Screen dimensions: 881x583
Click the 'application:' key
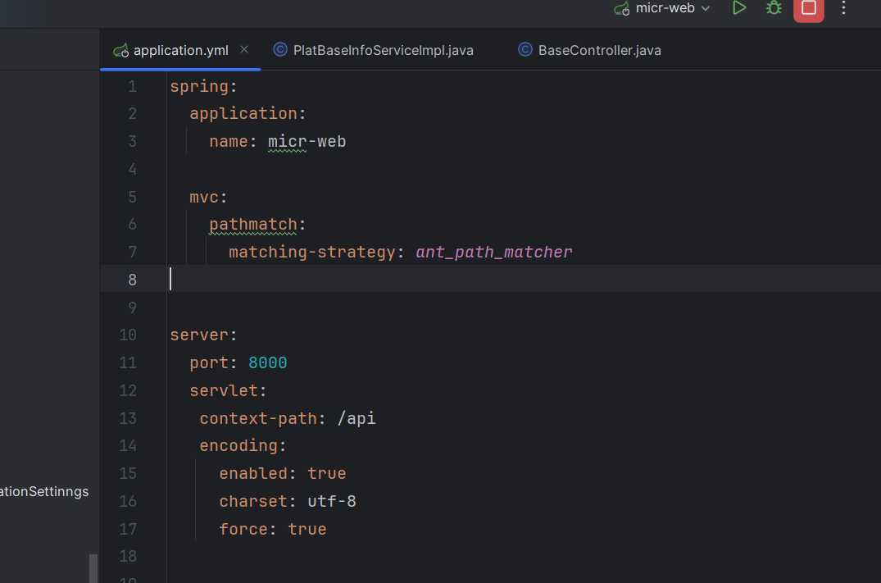(247, 113)
